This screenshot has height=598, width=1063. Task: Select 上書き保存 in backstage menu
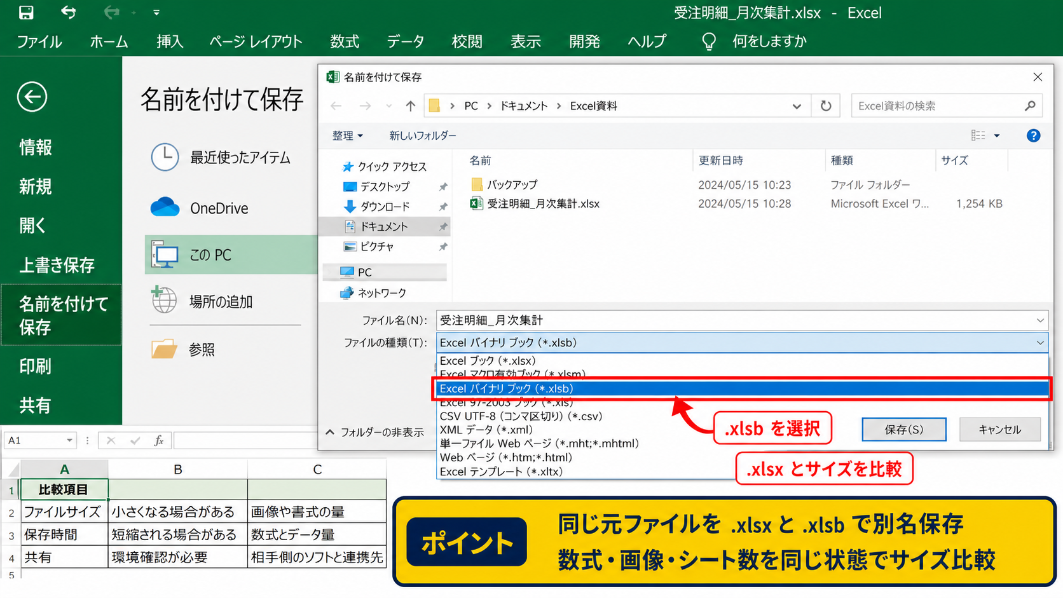[57, 265]
